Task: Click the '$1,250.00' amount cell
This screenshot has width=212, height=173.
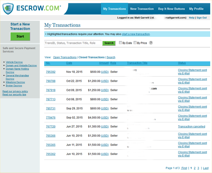Action: point(94,90)
